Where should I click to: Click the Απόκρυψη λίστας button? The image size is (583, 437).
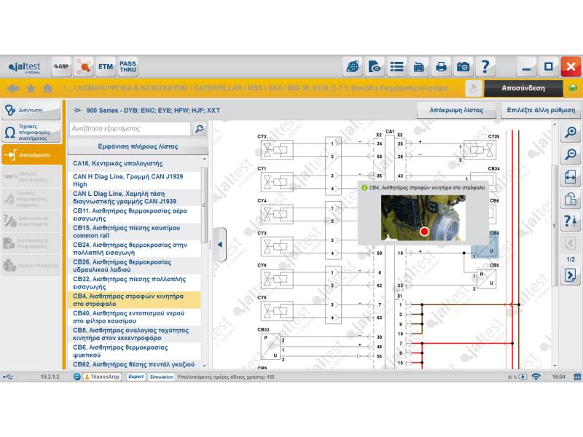(x=457, y=111)
